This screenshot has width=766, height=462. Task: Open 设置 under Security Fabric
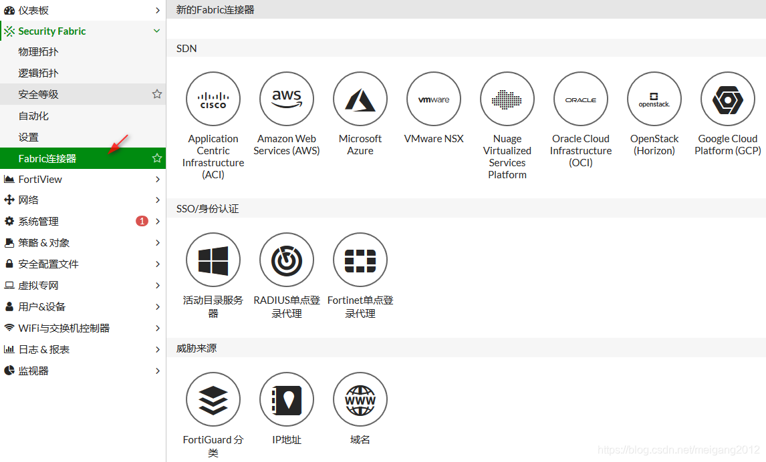pyautogui.click(x=83, y=137)
